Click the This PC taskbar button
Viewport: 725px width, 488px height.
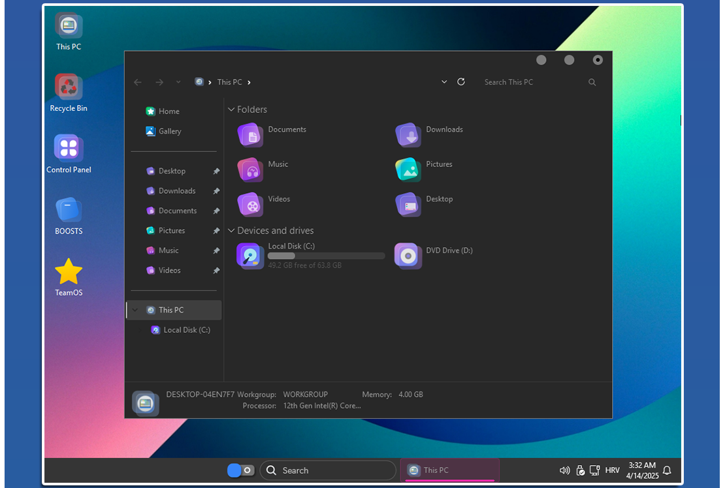pos(449,470)
